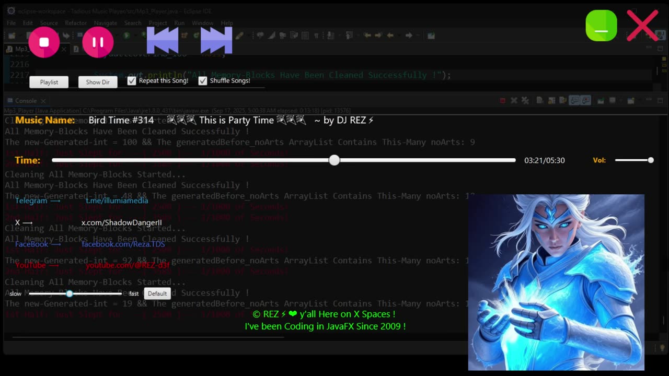This screenshot has width=669, height=376.
Task: Open Eclipse File menu behind the player
Action: [11, 23]
